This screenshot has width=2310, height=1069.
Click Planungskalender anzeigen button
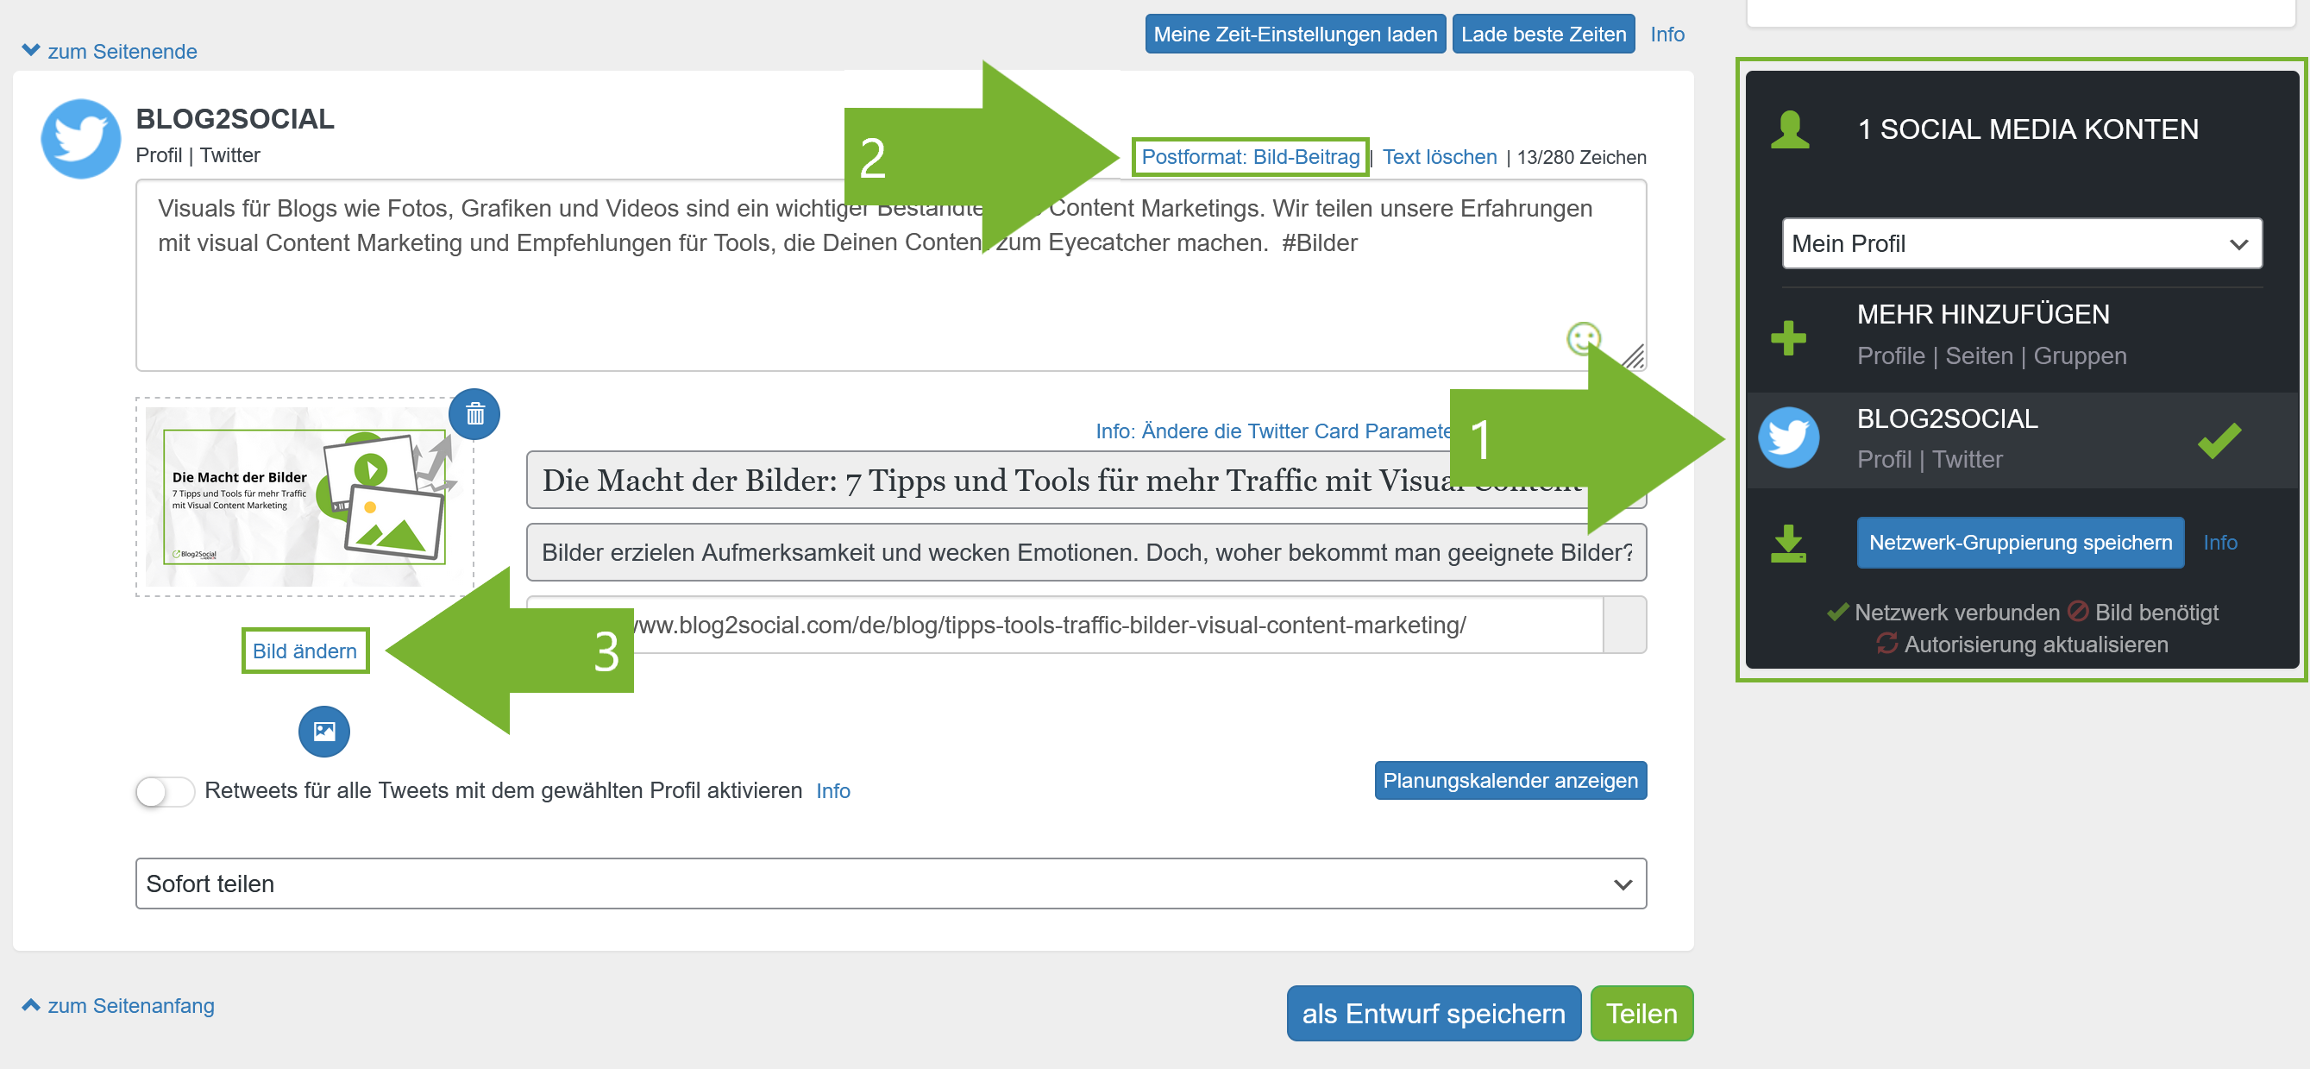click(x=1510, y=780)
